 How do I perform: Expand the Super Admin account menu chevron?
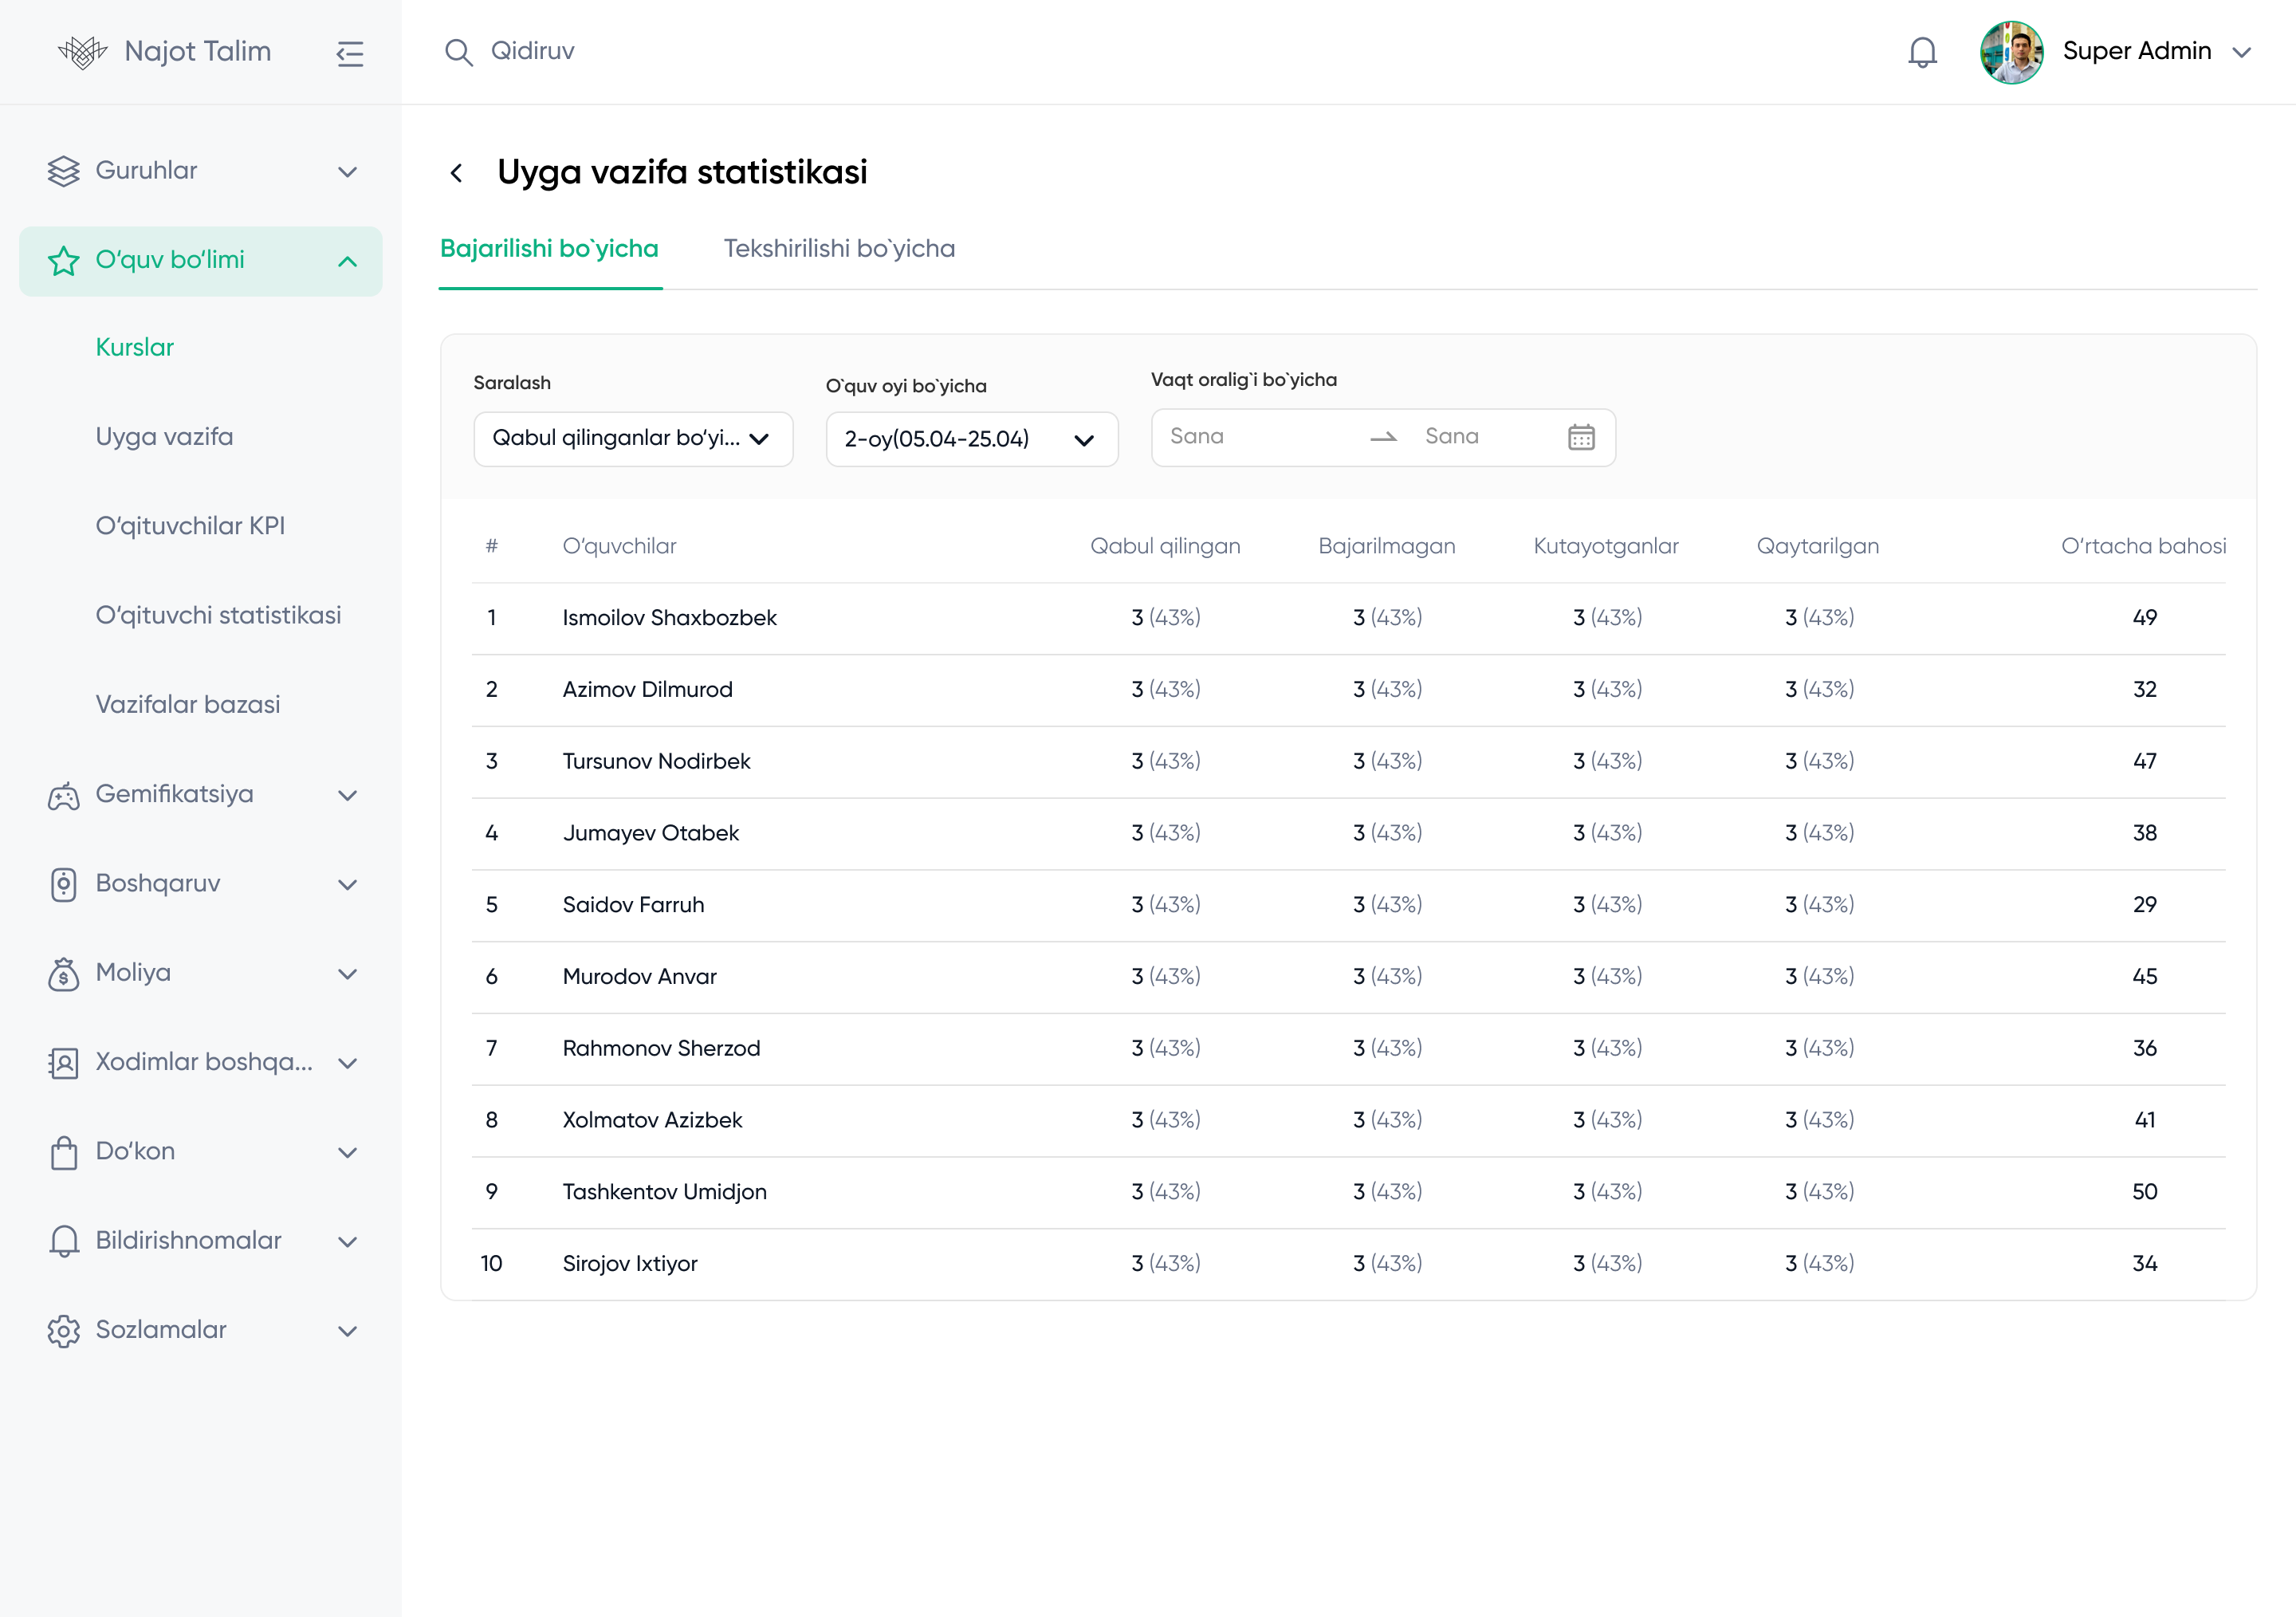tap(2242, 52)
